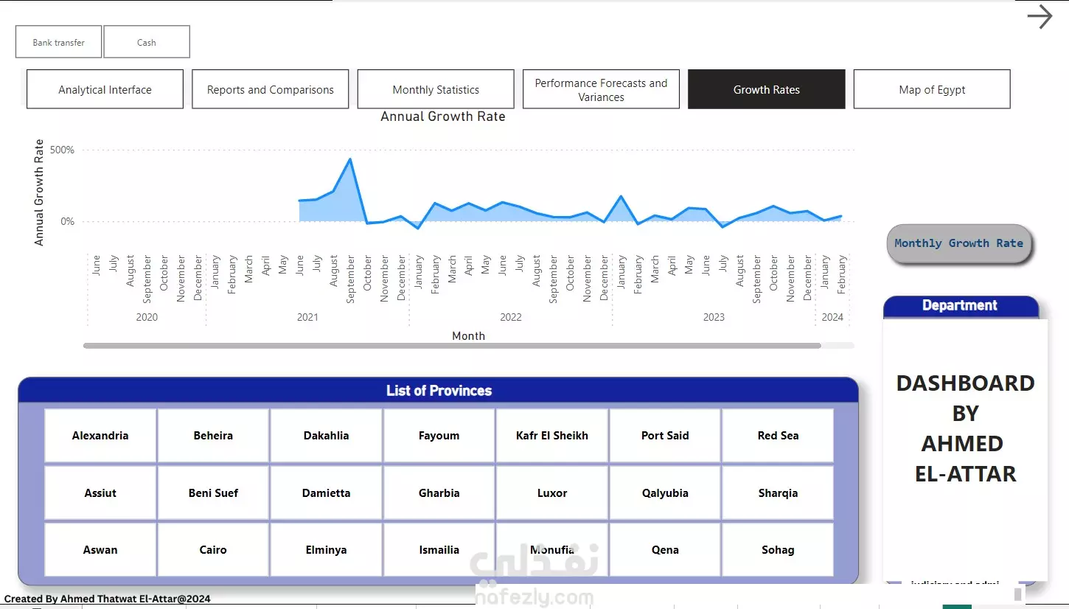1069x609 pixels.
Task: Select the Port Said province tile
Action: (x=665, y=436)
